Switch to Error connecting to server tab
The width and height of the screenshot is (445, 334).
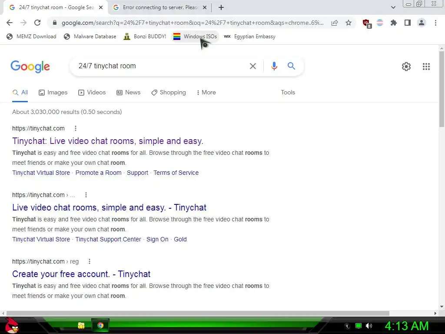coord(160,7)
